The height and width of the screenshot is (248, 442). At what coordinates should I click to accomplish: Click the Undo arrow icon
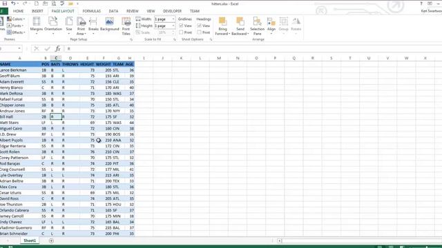tap(13, 3)
